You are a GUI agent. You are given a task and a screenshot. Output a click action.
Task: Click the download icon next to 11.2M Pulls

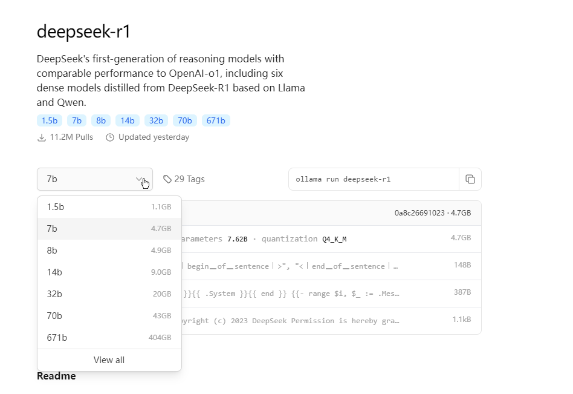tap(42, 137)
